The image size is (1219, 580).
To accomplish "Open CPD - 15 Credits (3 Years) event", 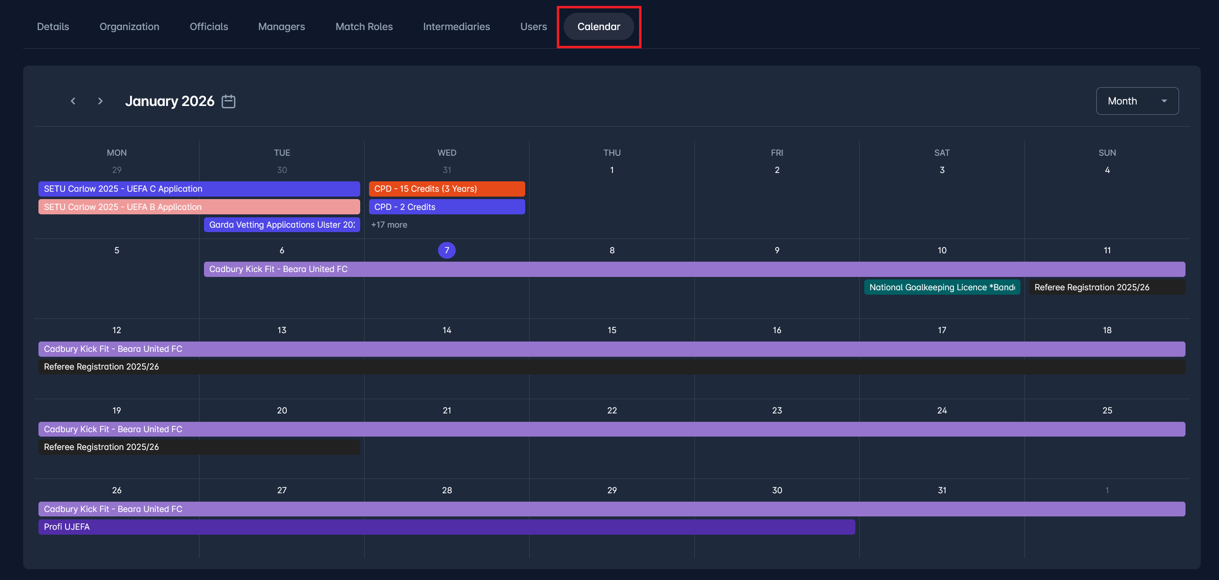I will coord(446,189).
